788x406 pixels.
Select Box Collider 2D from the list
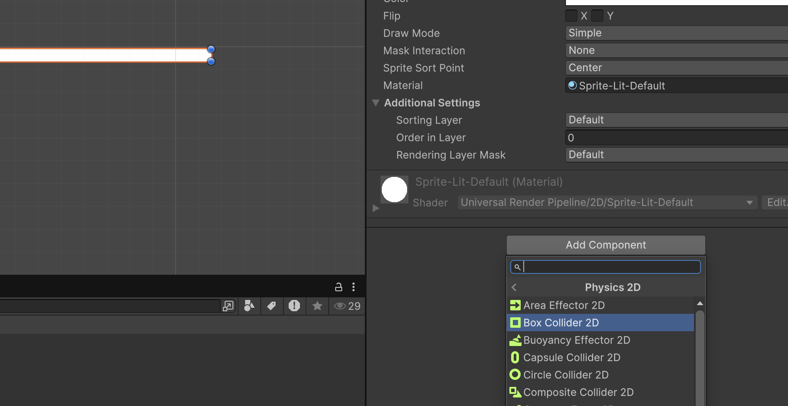coord(561,323)
